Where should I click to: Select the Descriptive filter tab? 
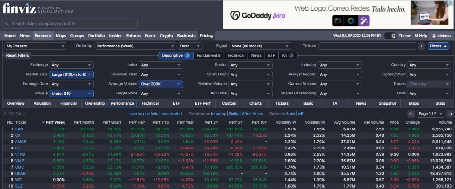176,55
